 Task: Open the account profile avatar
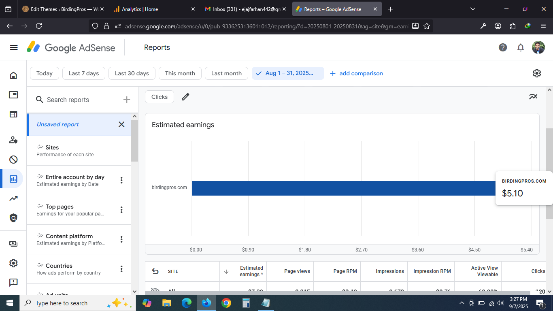coord(538,47)
